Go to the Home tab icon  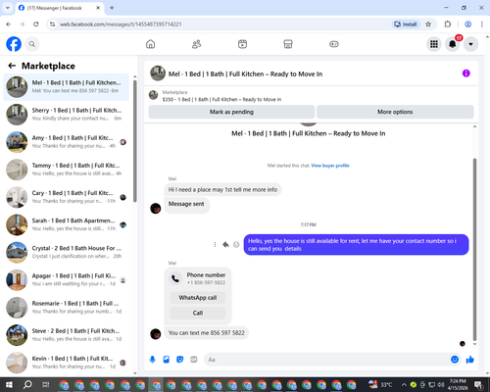tap(151, 44)
